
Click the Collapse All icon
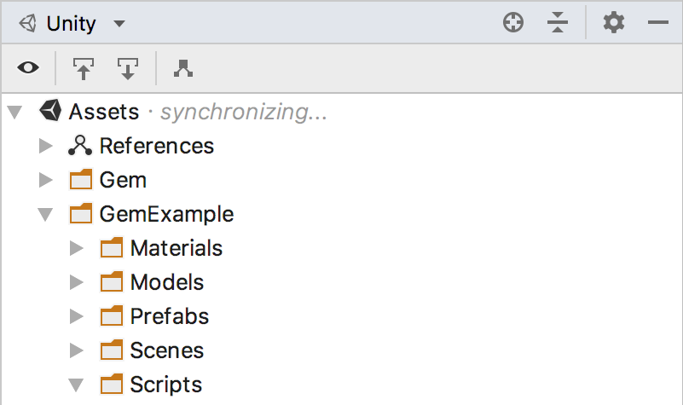pyautogui.click(x=558, y=22)
